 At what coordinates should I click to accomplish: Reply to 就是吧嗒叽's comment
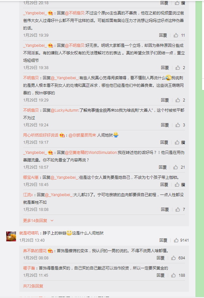(163, 240)
